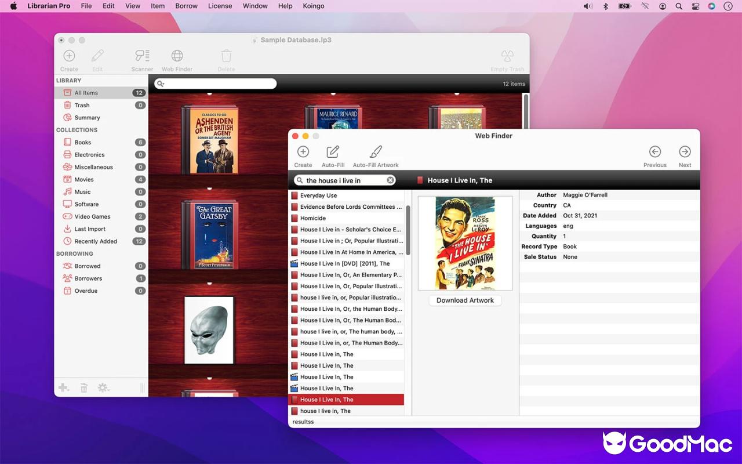Click the Create icon in the main toolbar

[69, 55]
